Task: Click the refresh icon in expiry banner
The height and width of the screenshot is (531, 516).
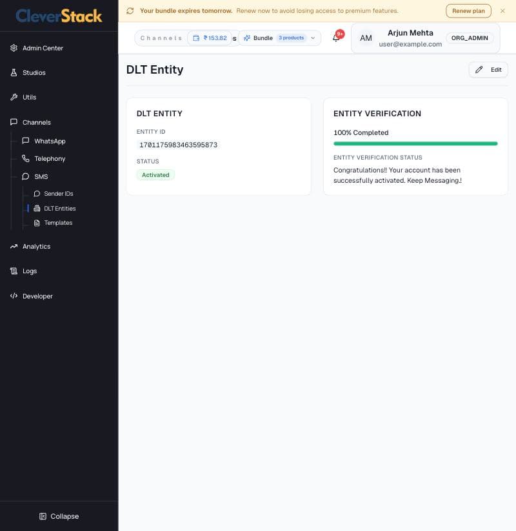Action: click(130, 11)
